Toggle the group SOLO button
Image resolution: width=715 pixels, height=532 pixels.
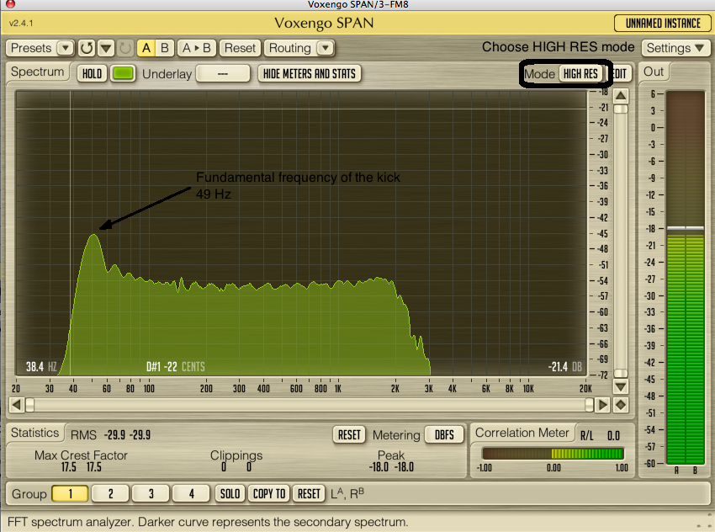230,493
